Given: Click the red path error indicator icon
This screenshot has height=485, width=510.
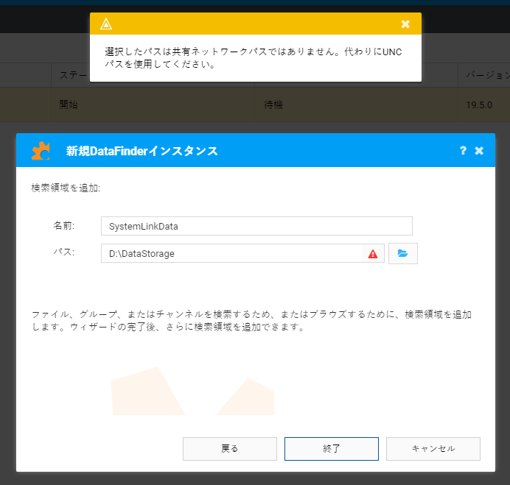Looking at the screenshot, I should click(373, 254).
